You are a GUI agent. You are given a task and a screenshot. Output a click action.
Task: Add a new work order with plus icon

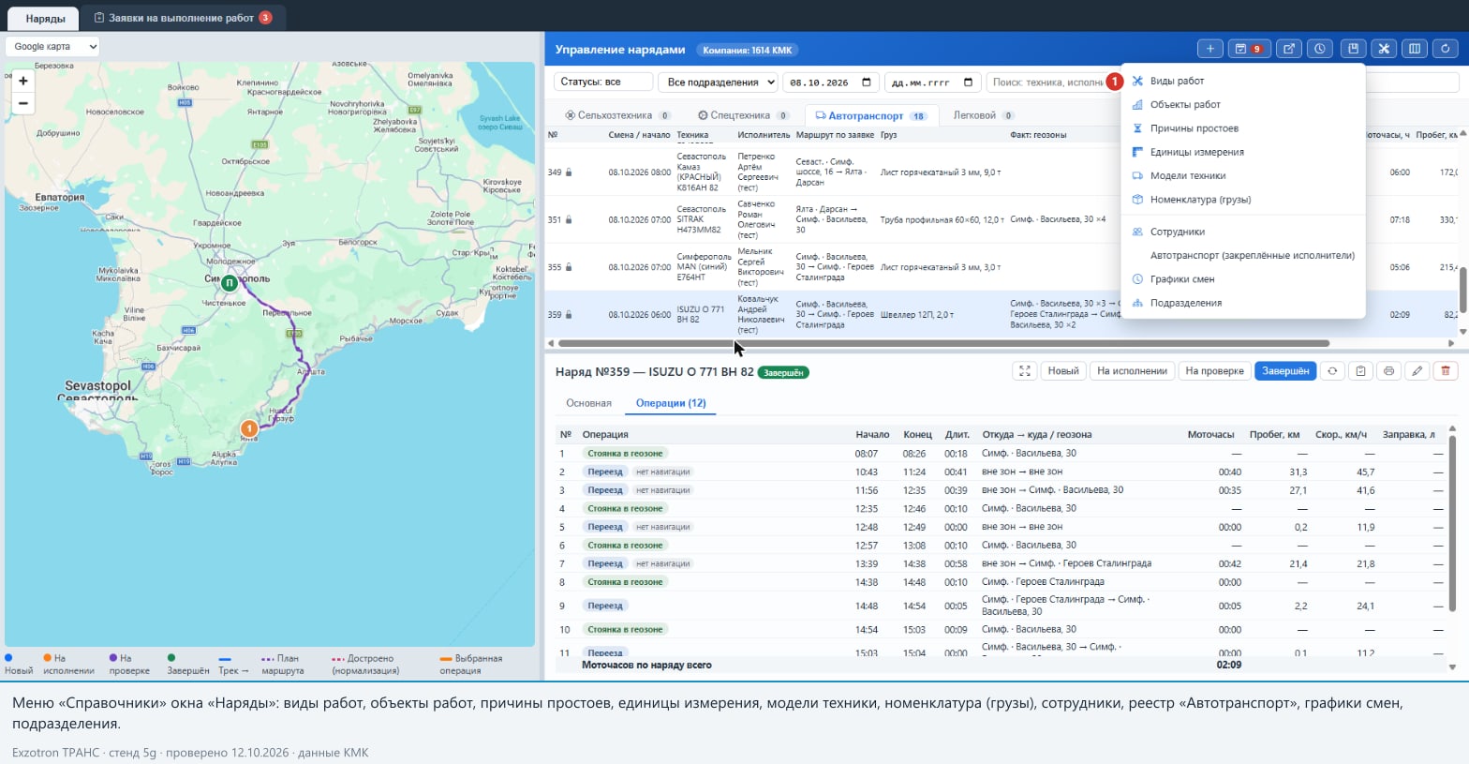click(1209, 49)
